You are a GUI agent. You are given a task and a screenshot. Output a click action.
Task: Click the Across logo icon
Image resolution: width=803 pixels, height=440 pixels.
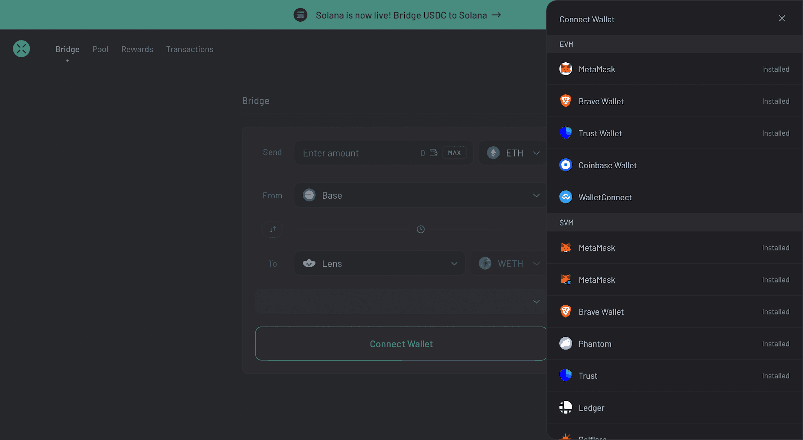[21, 49]
